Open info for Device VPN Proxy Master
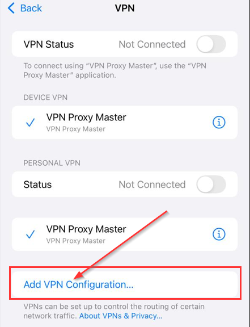The image size is (250, 327). [x=219, y=123]
